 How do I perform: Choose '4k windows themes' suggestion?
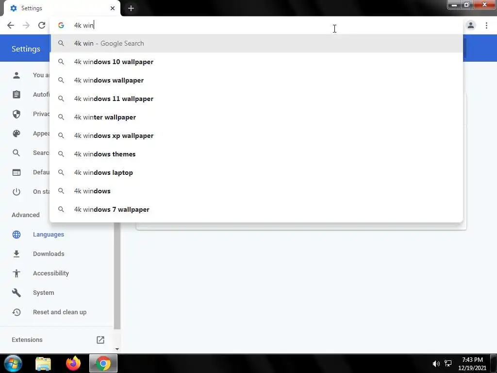coord(256,154)
